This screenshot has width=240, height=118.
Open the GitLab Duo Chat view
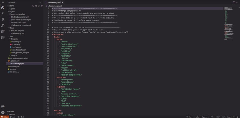click(3, 38)
